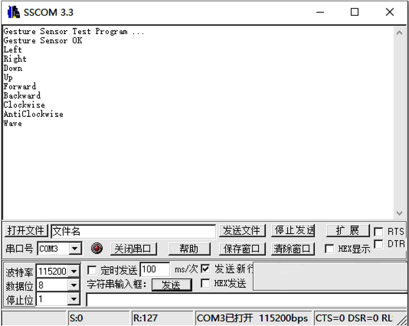The height and width of the screenshot is (326, 409).
Task: Click the 停止发送 stop sending button
Action: coord(293,231)
